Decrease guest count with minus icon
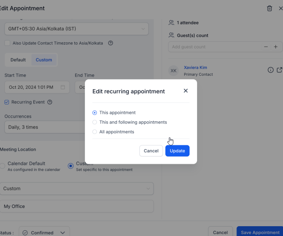Screen dimensions: 283x236 tap(266, 47)
